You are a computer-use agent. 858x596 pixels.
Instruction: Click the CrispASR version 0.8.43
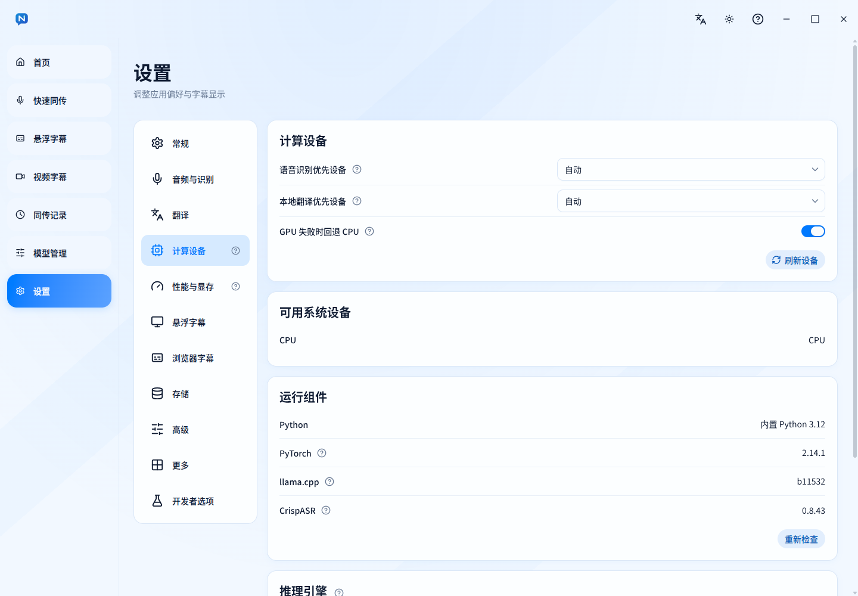pyautogui.click(x=813, y=511)
